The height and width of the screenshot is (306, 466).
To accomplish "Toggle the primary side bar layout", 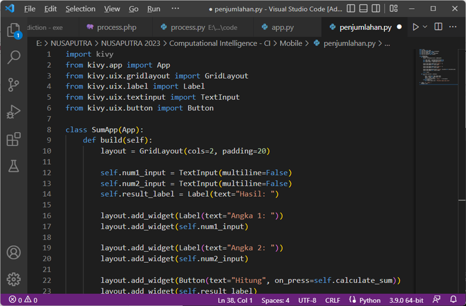I will 351,9.
